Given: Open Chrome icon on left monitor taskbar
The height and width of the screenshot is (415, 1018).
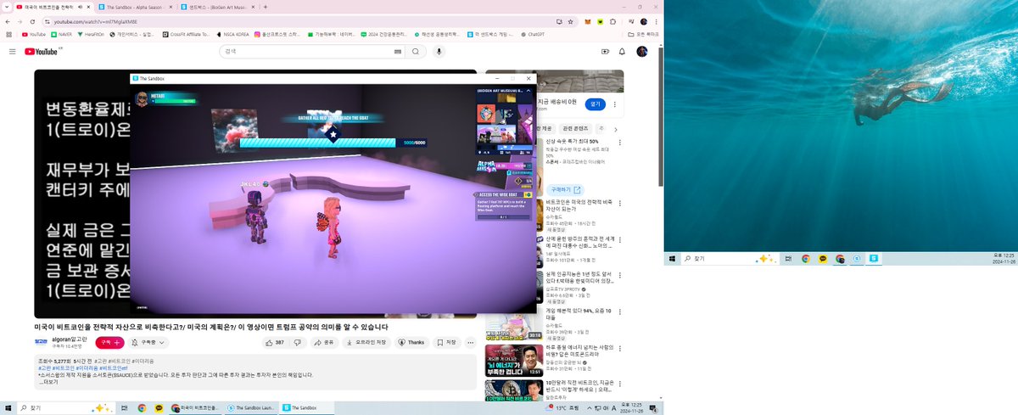Looking at the screenshot, I should (142, 407).
